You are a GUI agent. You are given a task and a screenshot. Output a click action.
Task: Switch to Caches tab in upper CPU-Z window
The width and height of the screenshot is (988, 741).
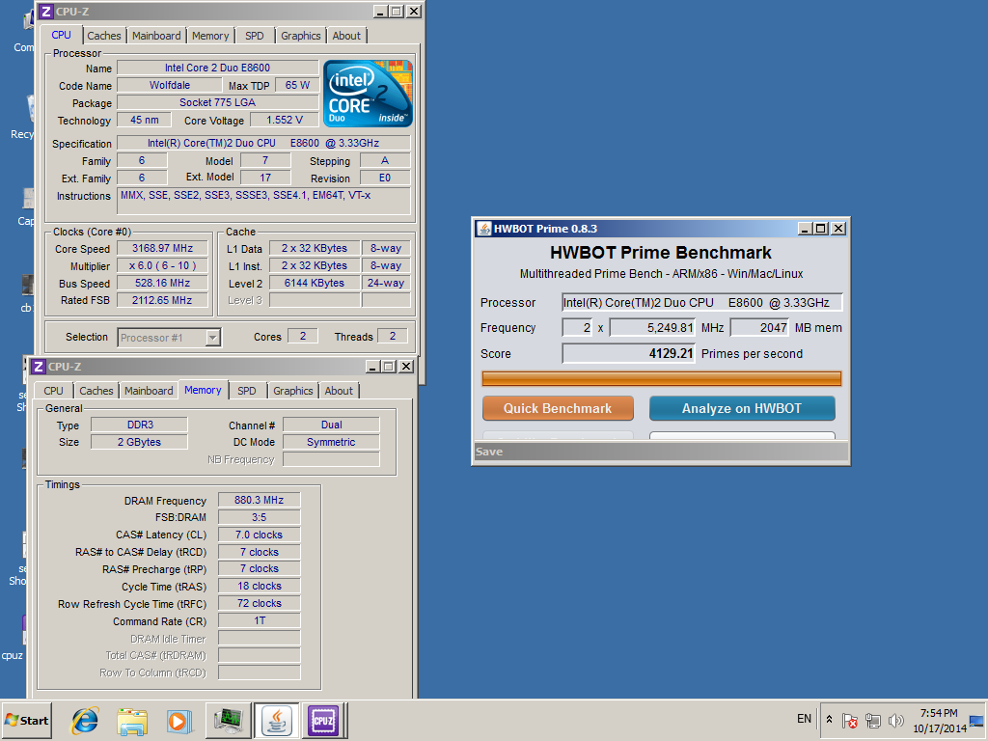104,36
